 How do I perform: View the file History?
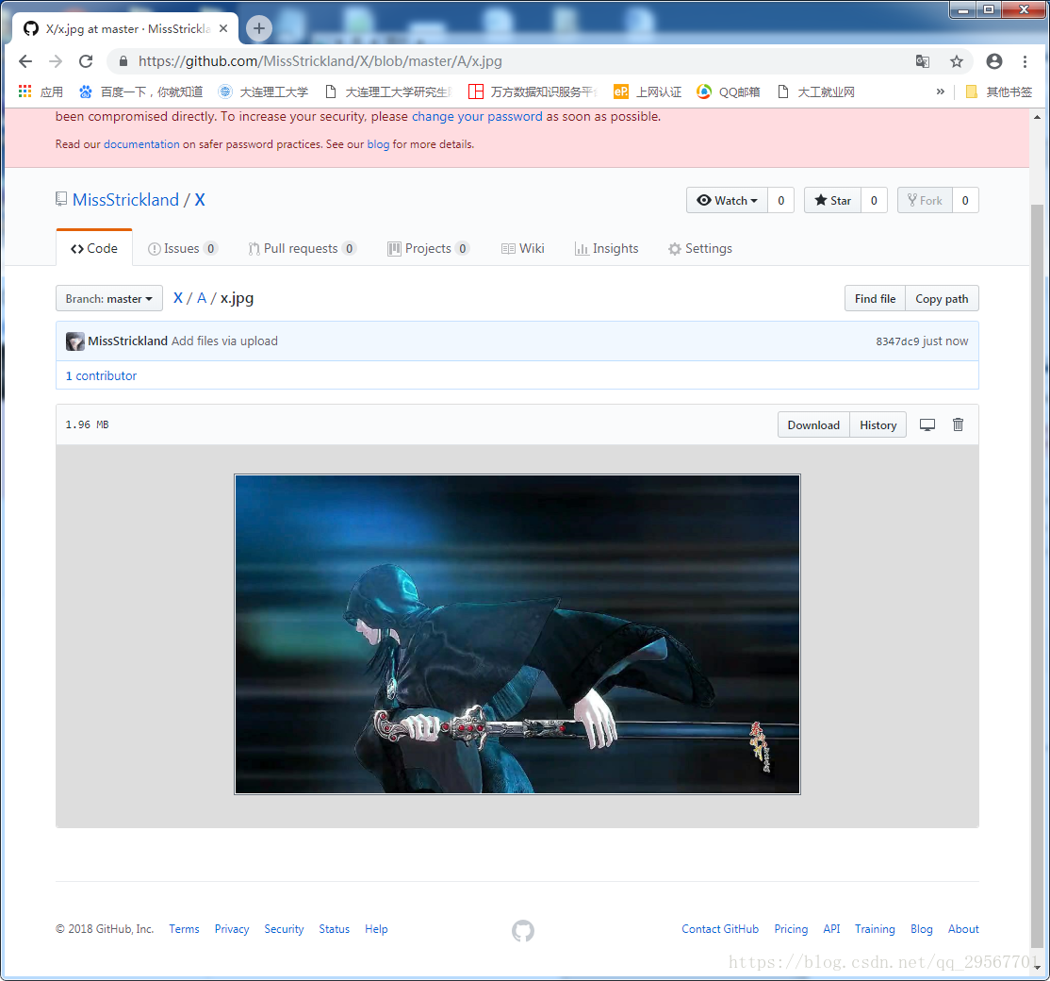pos(878,424)
